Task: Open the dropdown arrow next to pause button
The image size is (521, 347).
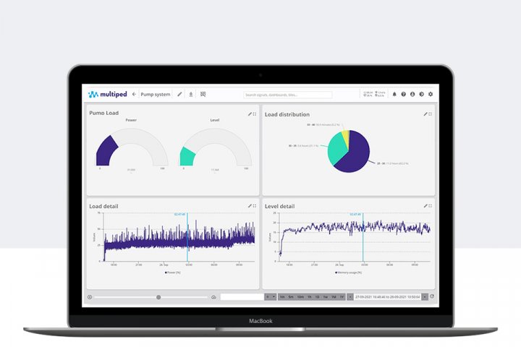Action: pyautogui.click(x=274, y=297)
